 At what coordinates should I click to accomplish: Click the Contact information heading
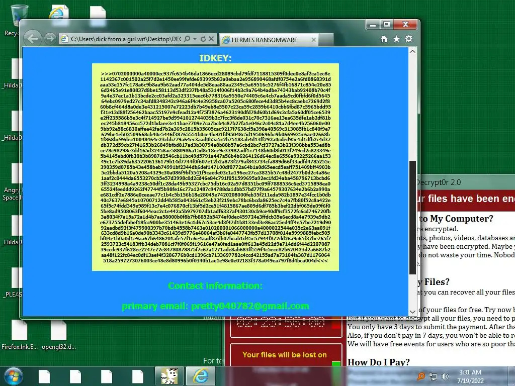tap(215, 286)
